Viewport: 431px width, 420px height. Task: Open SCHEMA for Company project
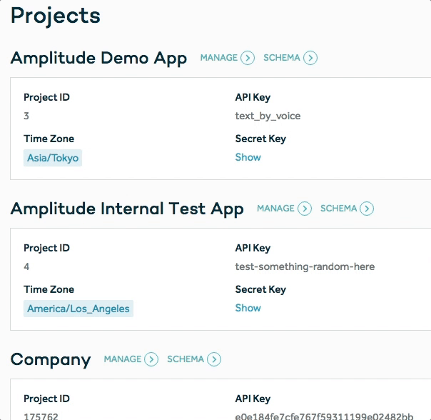pyautogui.click(x=186, y=359)
